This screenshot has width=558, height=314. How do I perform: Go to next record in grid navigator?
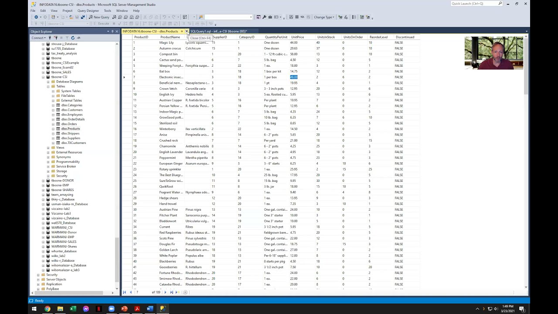(x=165, y=292)
